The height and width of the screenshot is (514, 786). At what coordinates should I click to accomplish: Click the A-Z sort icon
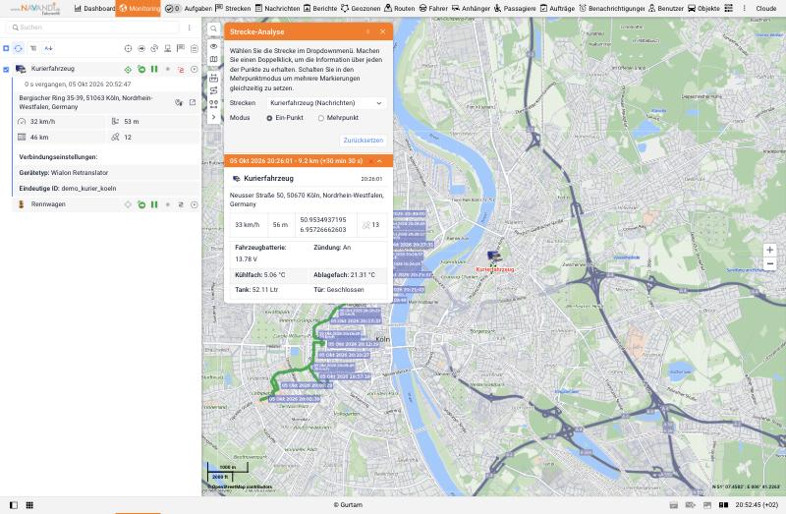(x=48, y=48)
